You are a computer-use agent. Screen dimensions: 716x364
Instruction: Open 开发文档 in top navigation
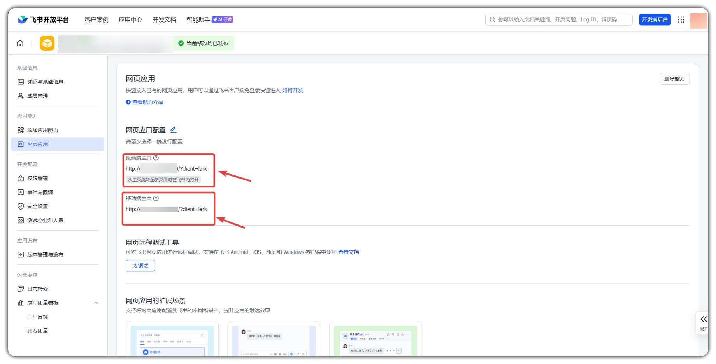click(x=164, y=20)
